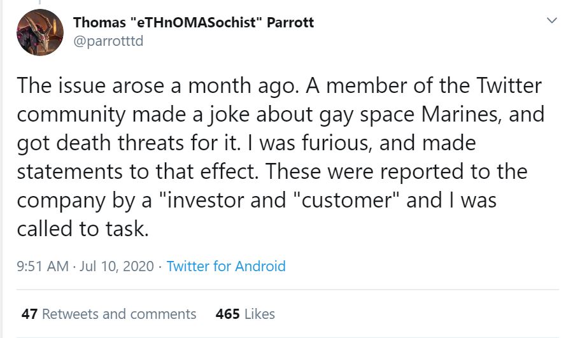The width and height of the screenshot is (573, 338).
Task: Click the closing words "called to task."
Action: click(x=83, y=229)
